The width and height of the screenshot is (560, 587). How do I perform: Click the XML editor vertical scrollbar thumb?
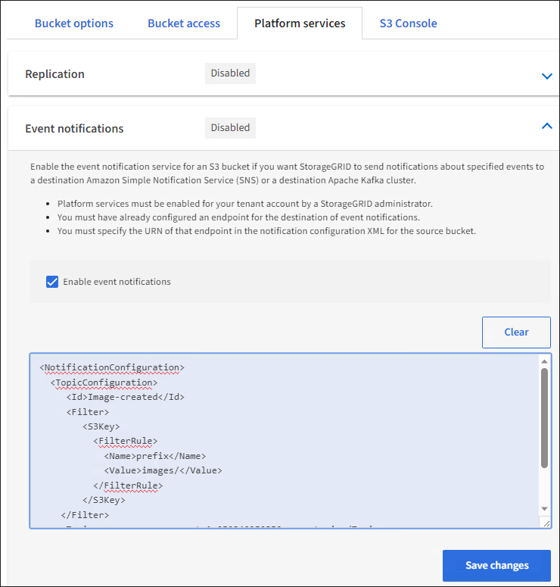coord(544,417)
